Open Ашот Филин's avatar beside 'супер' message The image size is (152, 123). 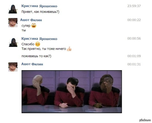13,23
